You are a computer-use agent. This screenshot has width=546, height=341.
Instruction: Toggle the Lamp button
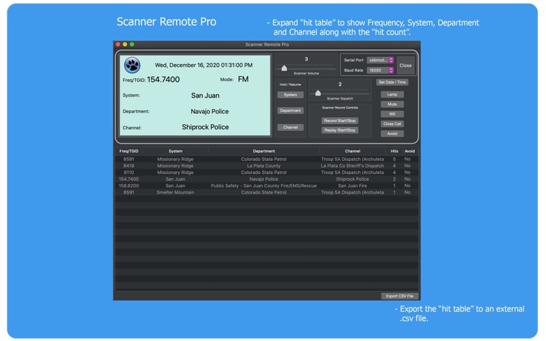[392, 95]
